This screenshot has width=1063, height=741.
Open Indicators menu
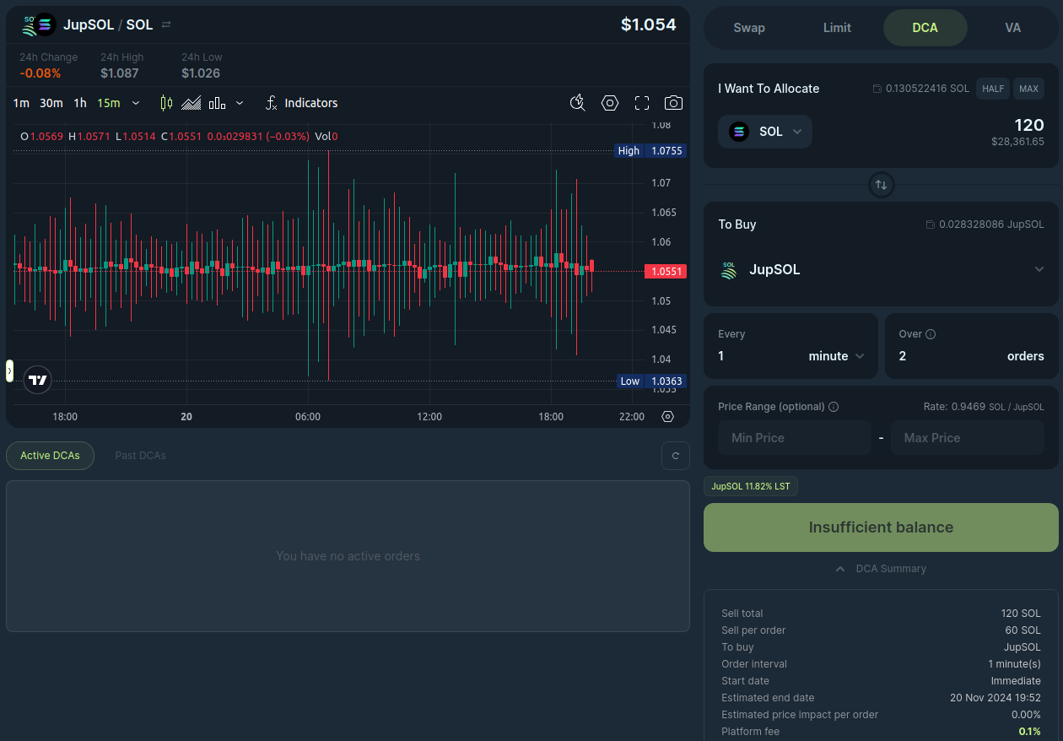coord(301,103)
